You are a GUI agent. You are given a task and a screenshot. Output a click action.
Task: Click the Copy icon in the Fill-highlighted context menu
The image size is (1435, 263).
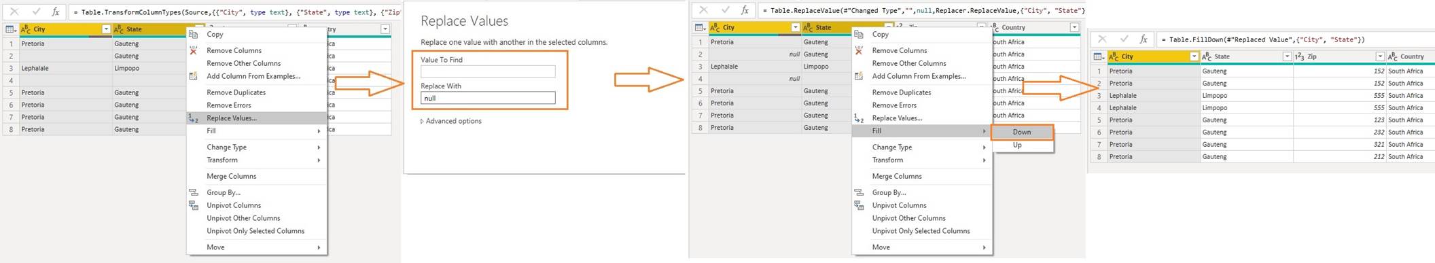pos(859,34)
